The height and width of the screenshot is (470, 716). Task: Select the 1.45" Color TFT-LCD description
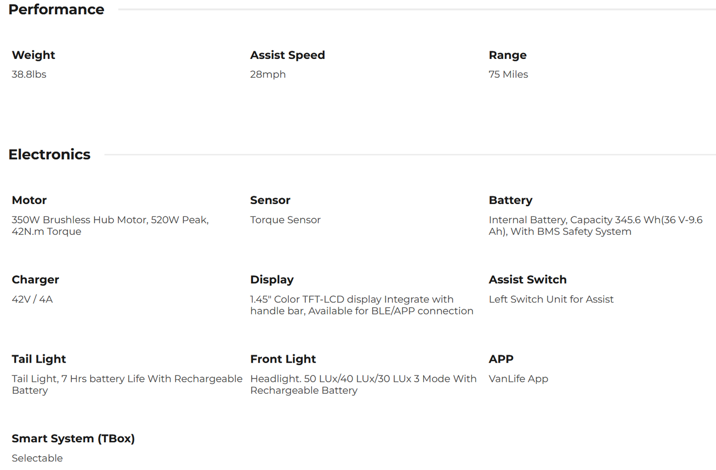361,305
